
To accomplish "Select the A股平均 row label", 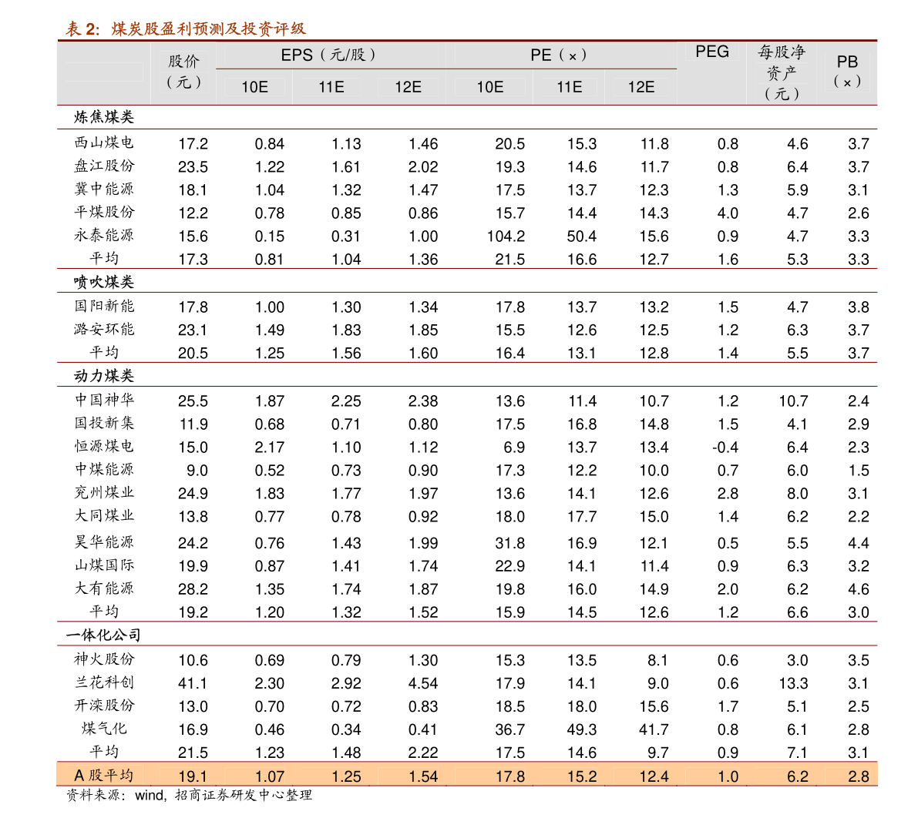I will coord(103,776).
